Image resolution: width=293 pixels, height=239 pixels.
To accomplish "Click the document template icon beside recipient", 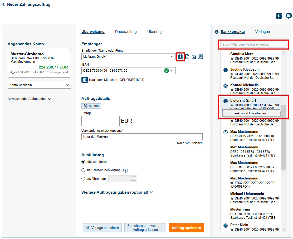I will [x=187, y=57].
